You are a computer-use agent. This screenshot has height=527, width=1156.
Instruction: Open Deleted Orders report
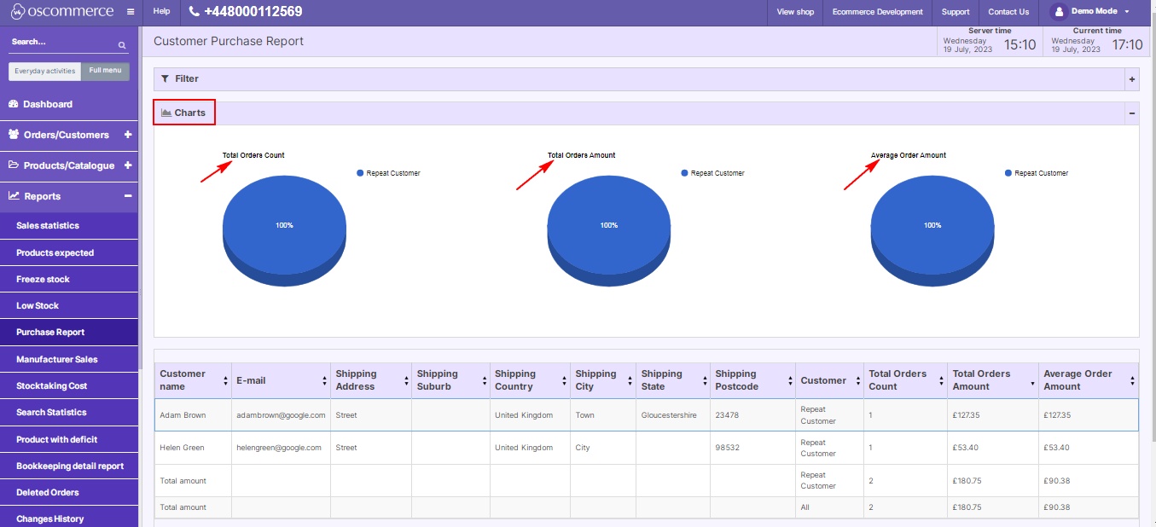click(x=68, y=492)
